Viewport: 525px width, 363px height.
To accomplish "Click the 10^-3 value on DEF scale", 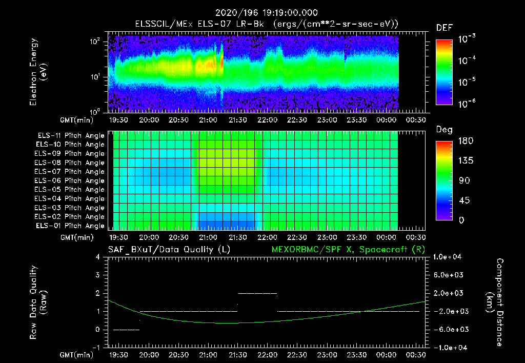I will [x=467, y=39].
